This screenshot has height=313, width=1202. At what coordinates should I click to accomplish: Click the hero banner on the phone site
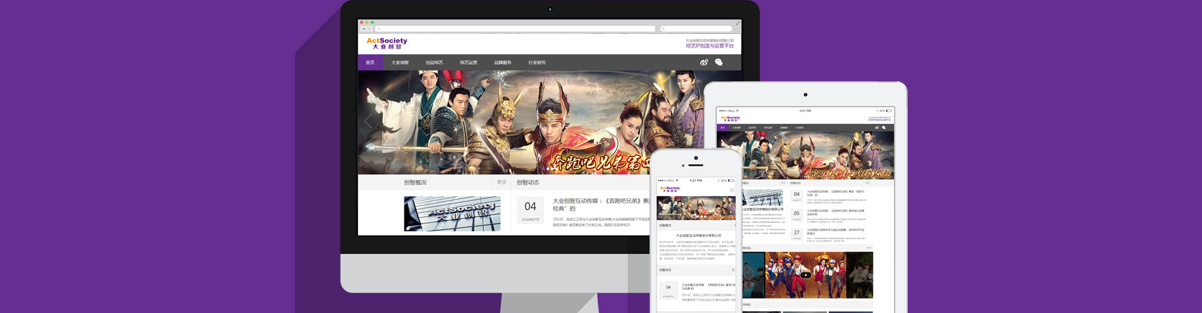[x=696, y=208]
